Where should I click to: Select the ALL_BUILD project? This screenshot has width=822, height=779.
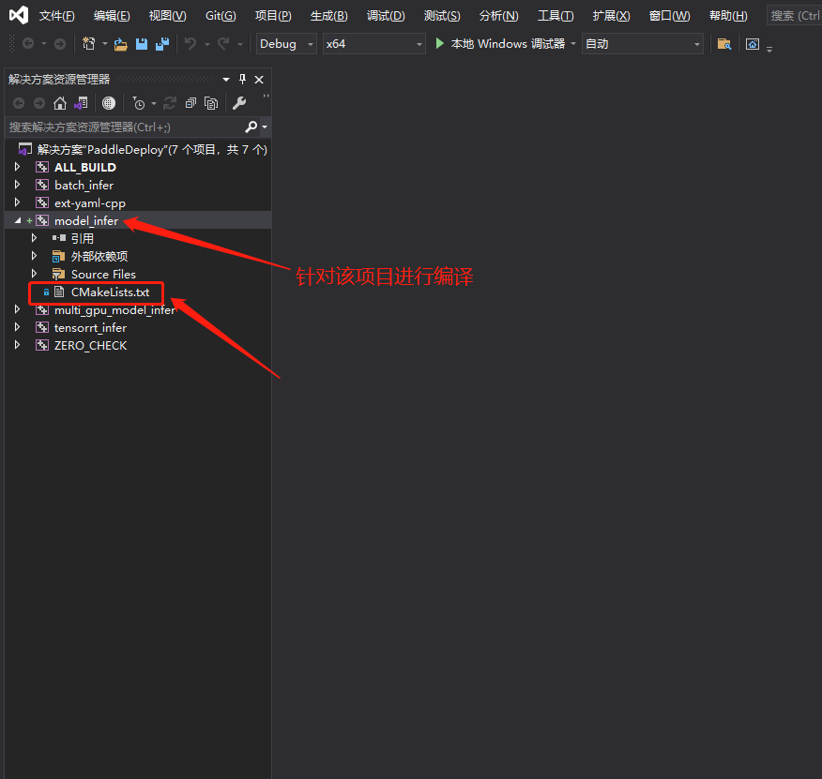point(84,167)
